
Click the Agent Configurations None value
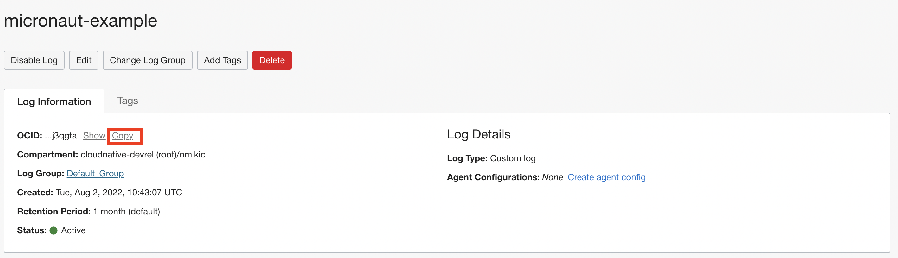point(552,177)
